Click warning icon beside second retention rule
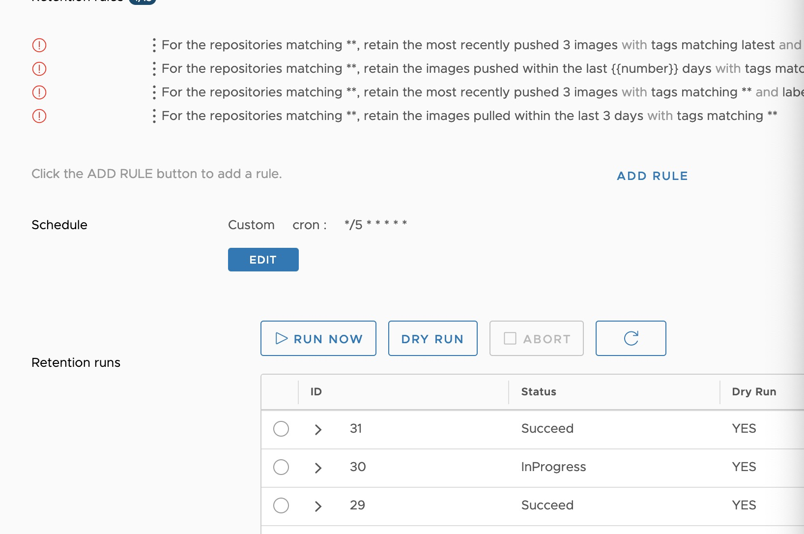The height and width of the screenshot is (534, 804). [x=39, y=68]
